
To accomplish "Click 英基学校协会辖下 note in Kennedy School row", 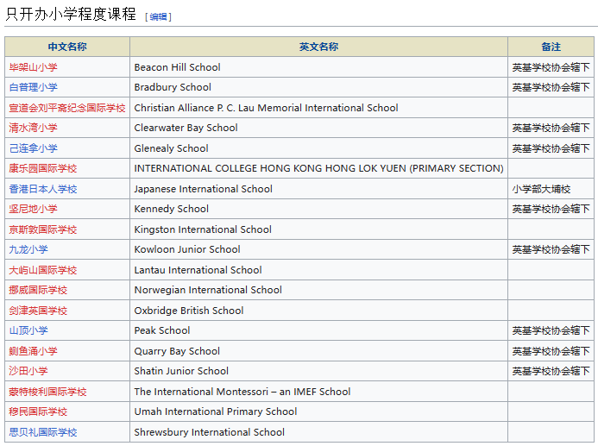I will [551, 209].
